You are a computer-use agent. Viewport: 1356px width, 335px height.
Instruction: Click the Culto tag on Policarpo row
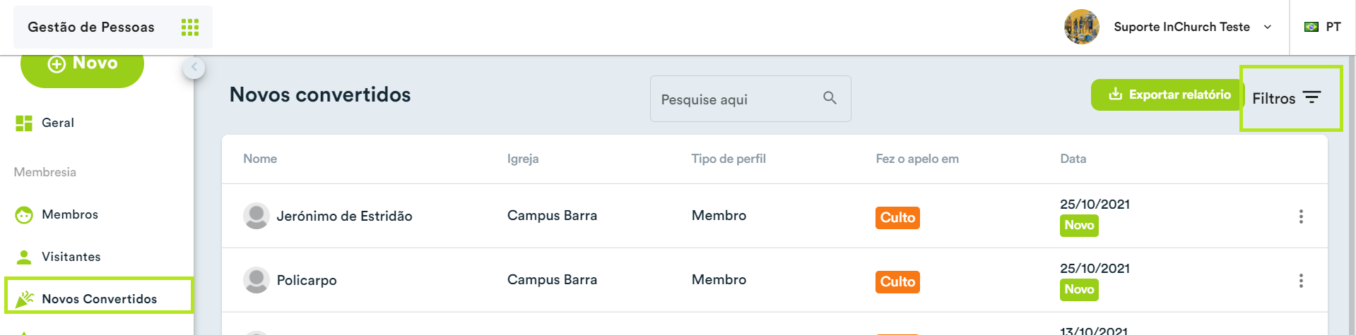(897, 281)
